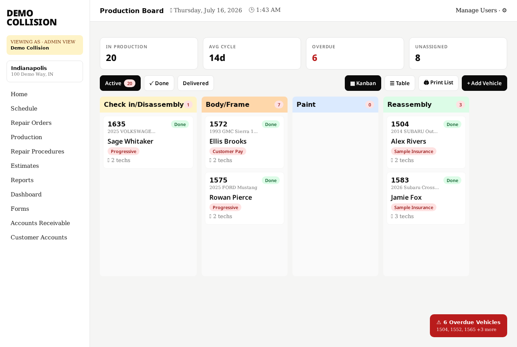Click the Unassigned stat card
517x347 pixels.
[x=458, y=54]
